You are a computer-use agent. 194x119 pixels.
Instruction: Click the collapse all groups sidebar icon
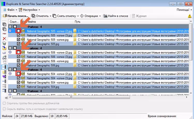4,29
